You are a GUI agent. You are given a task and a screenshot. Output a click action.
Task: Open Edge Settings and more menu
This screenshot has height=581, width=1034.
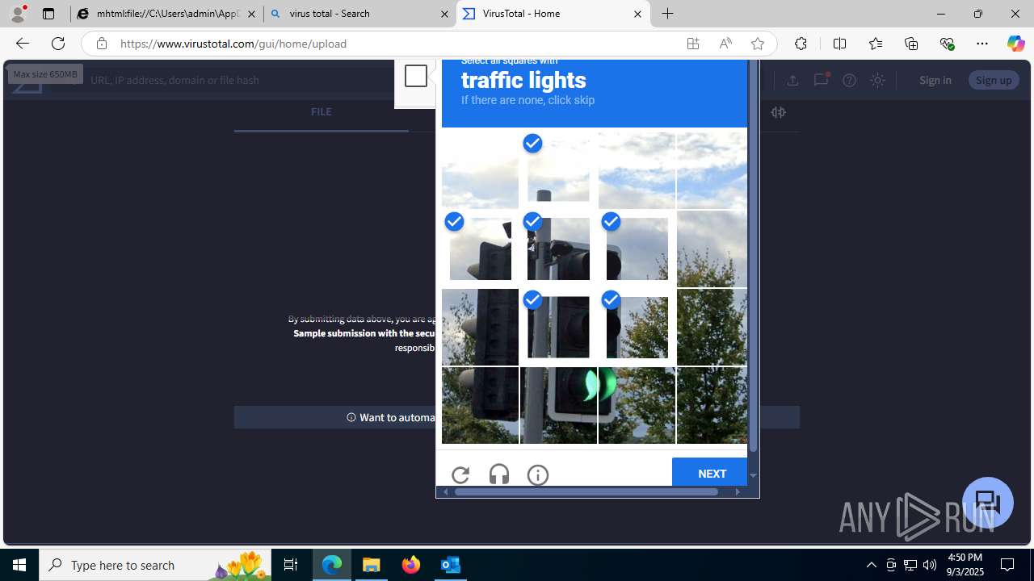click(x=981, y=44)
